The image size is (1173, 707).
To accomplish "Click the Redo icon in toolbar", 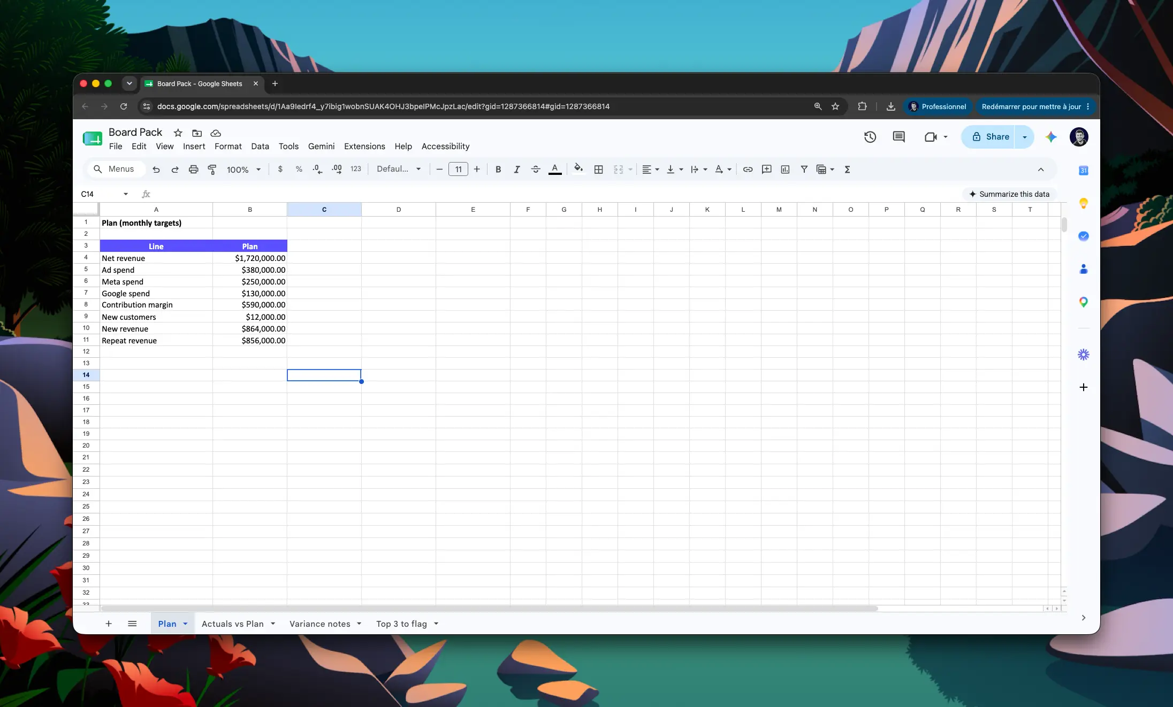I will 175,170.
